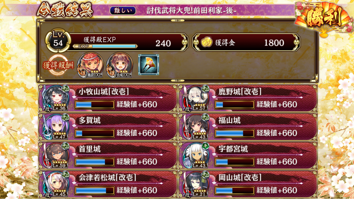Viewport: 354px width, 201px height.
Task: Click the 勝利 victory fan emblem
Action: pos(324,18)
